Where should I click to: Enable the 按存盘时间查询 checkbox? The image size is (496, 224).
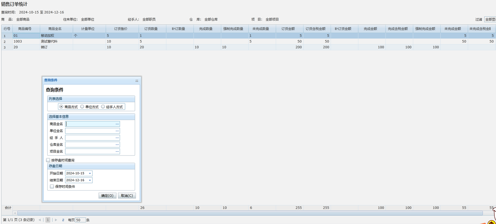click(48, 160)
